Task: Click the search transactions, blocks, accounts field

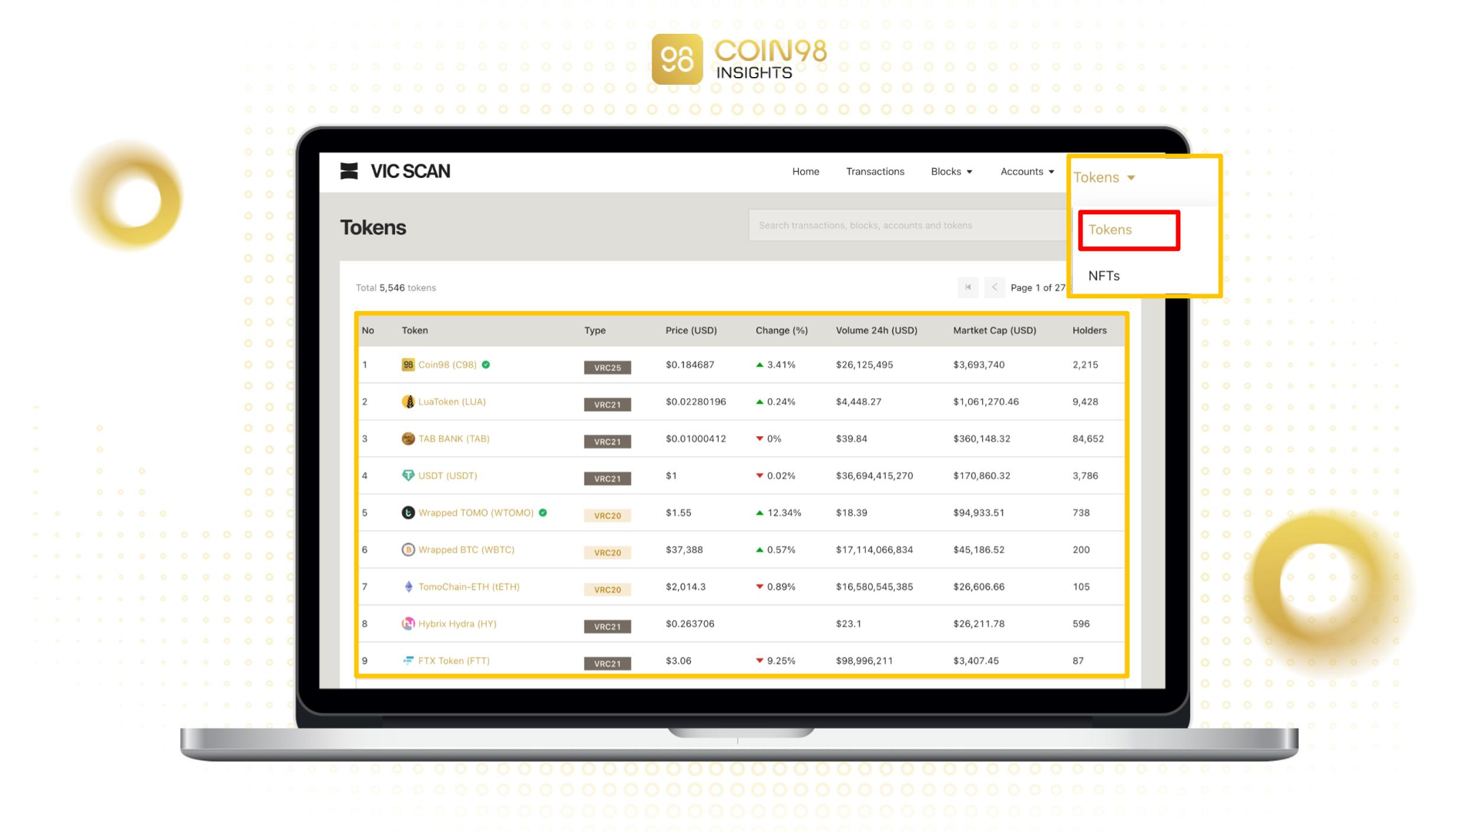Action: coord(907,226)
